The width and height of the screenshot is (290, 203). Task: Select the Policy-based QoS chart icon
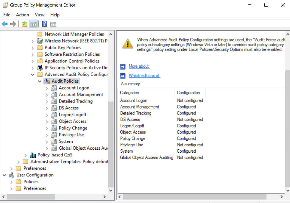(33, 155)
